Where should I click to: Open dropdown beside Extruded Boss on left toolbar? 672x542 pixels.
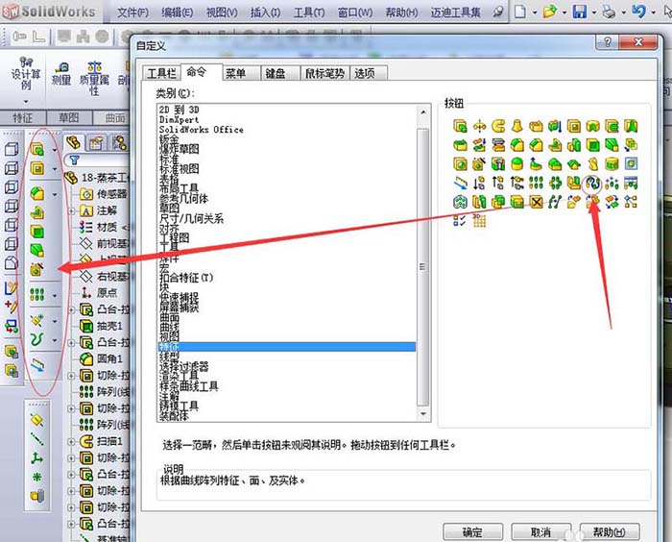pyautogui.click(x=55, y=150)
